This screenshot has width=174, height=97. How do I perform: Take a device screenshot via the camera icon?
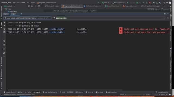tap(4, 53)
